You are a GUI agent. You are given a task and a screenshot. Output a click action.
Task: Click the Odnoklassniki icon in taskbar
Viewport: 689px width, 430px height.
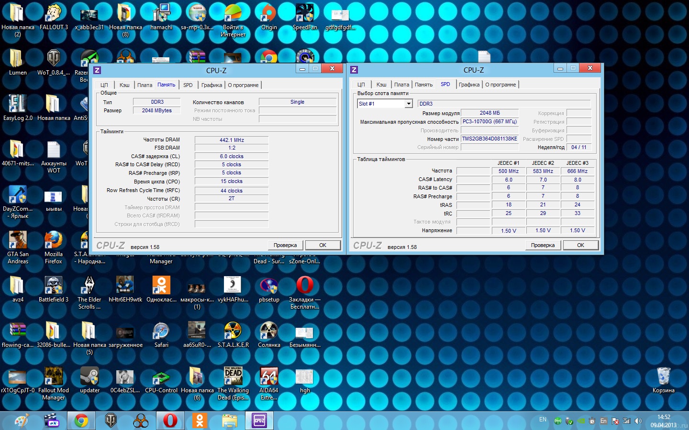pos(200,420)
